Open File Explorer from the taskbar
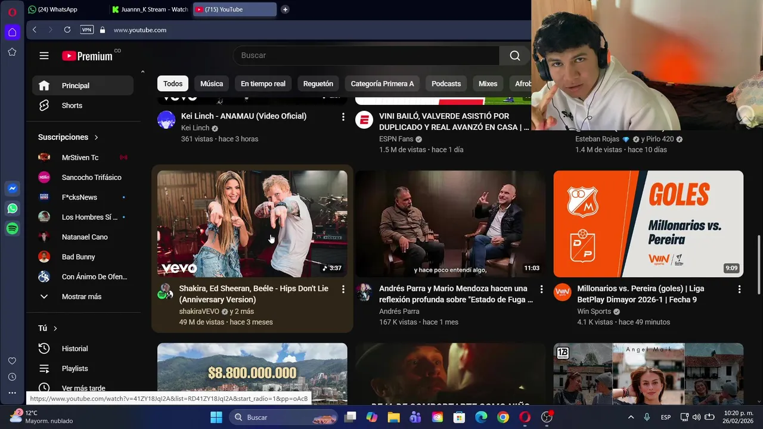This screenshot has width=763, height=429. [x=393, y=417]
